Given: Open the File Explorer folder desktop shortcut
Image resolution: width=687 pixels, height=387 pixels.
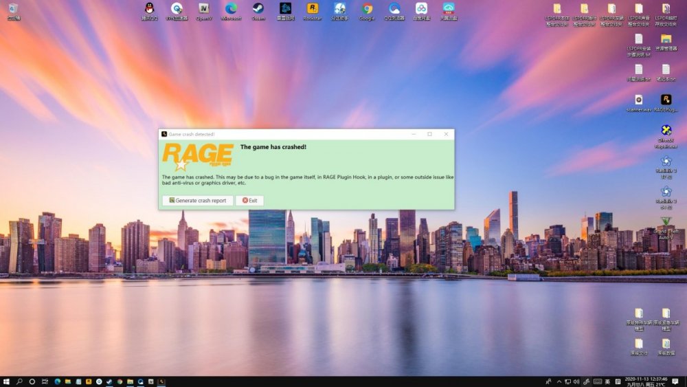Looking at the screenshot, I should pyautogui.click(x=666, y=42).
